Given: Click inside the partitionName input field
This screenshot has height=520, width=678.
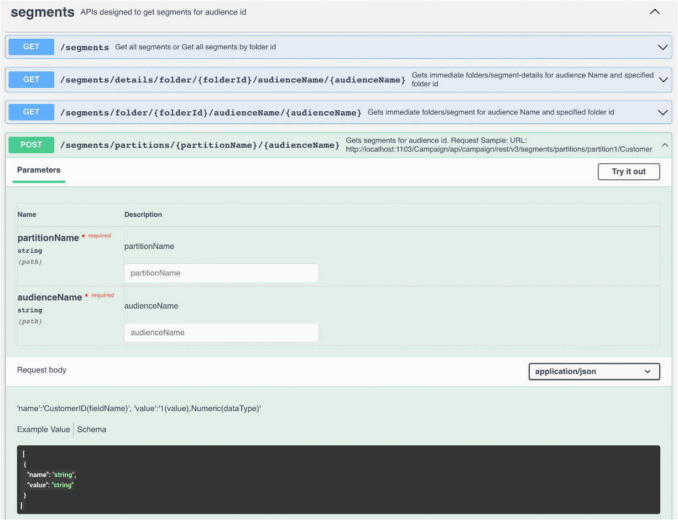Looking at the screenshot, I should pyautogui.click(x=221, y=273).
